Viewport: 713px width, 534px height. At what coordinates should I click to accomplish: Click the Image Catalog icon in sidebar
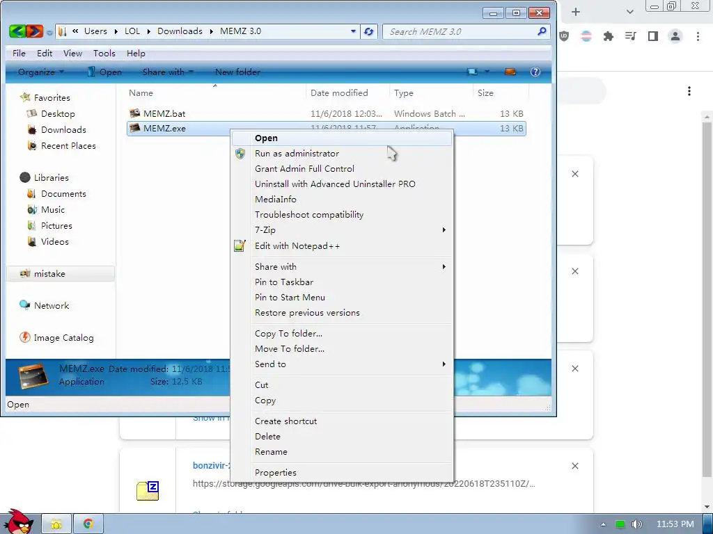click(24, 337)
